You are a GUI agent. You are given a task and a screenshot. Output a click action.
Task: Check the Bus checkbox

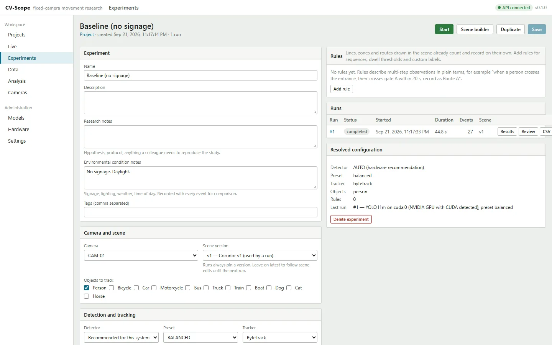[x=188, y=288]
